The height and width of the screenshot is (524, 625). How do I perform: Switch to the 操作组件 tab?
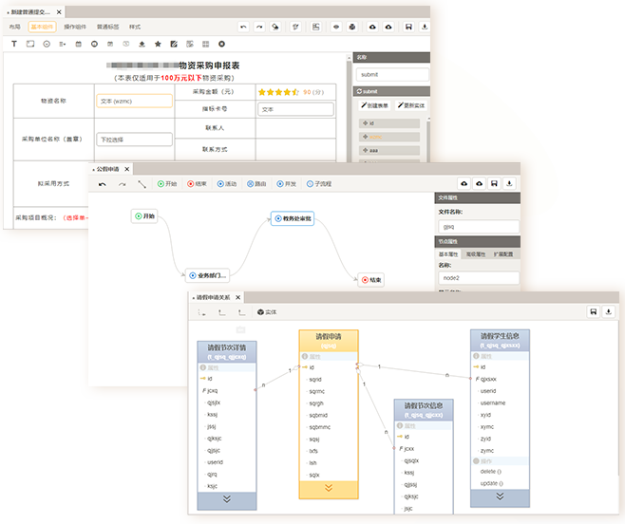tap(74, 28)
